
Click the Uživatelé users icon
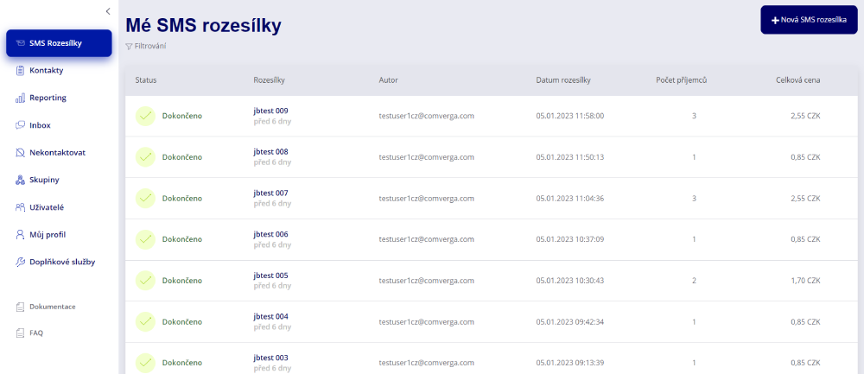(20, 207)
